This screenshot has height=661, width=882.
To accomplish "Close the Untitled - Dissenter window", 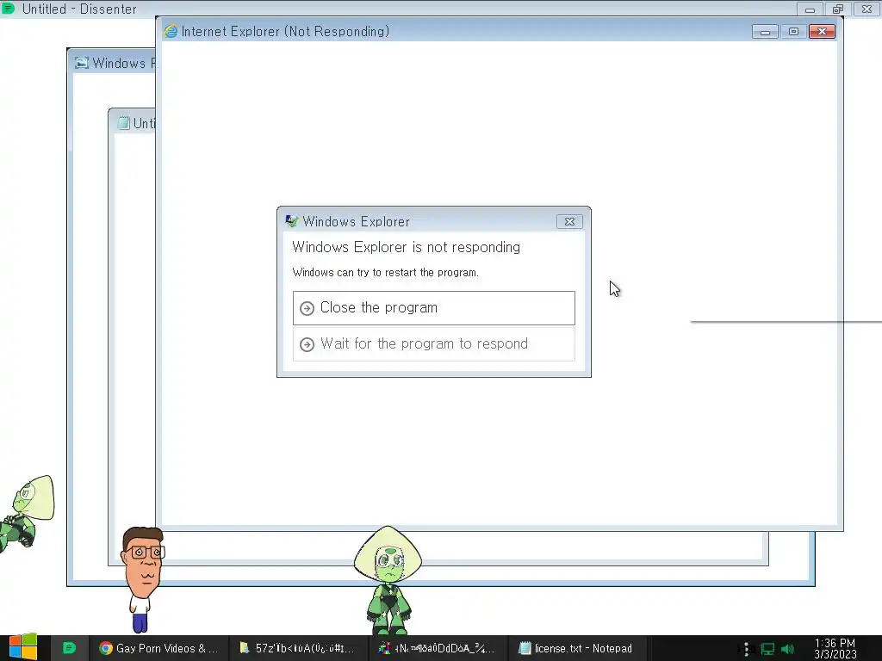I will pyautogui.click(x=866, y=9).
